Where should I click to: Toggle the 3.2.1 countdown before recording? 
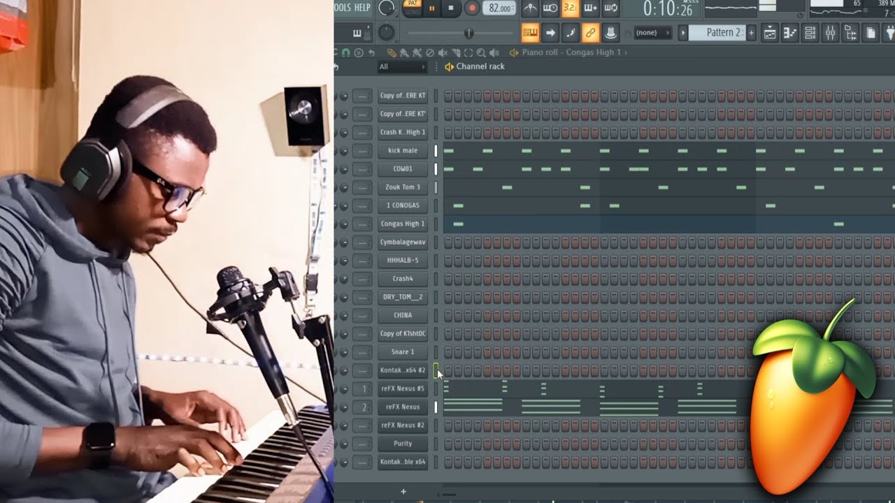571,8
